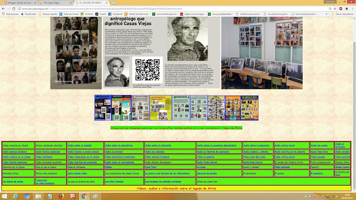The height and width of the screenshot is (200, 356).
Task: Open the 'Audio sobre la agricultura' link
Action: pyautogui.click(x=118, y=146)
